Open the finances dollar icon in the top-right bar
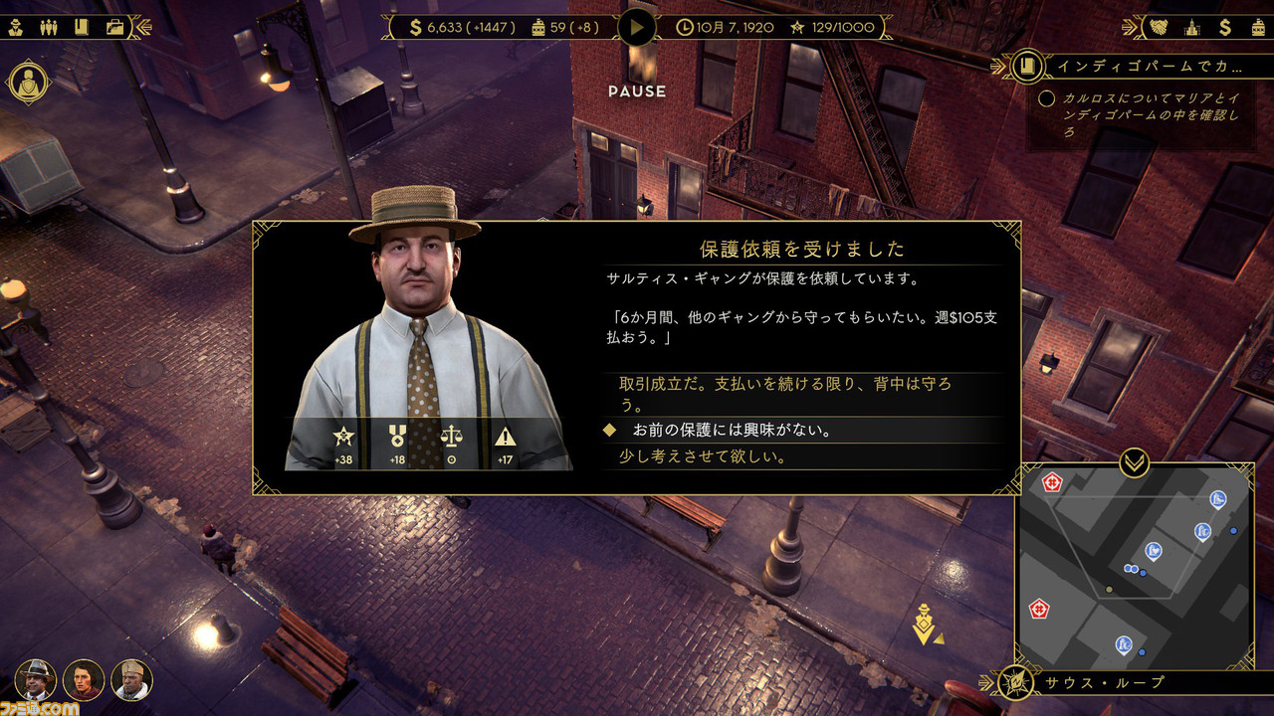This screenshot has width=1274, height=716. (1226, 26)
